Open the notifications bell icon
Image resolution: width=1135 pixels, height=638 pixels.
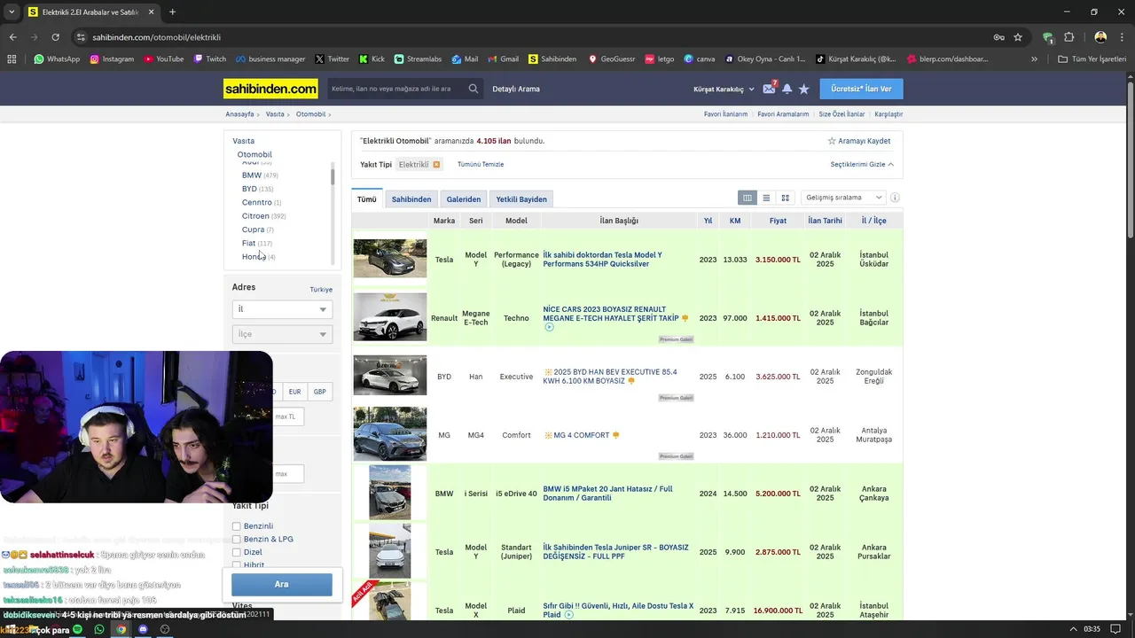click(787, 89)
